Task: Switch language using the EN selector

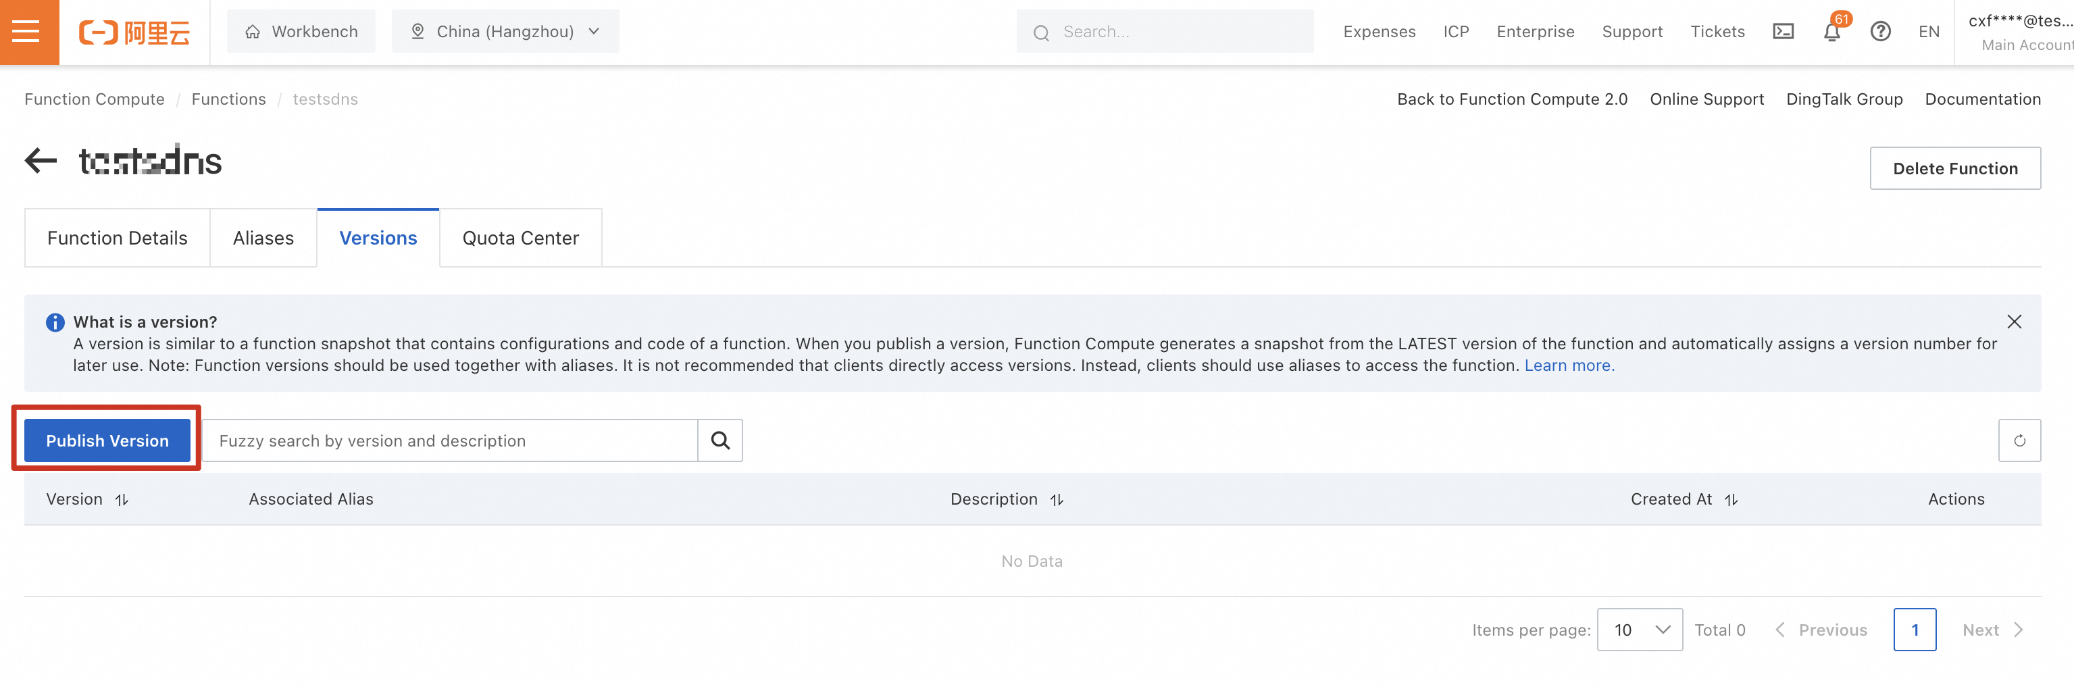Action: pos(1928,31)
